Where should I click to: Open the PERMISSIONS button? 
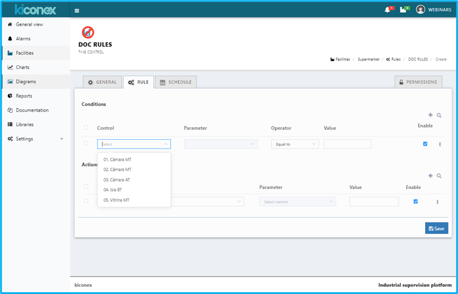point(418,82)
